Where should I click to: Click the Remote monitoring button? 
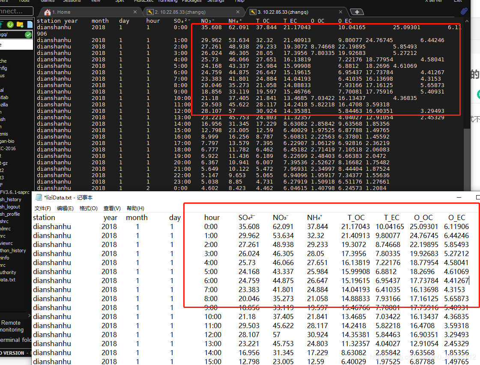click(x=12, y=326)
